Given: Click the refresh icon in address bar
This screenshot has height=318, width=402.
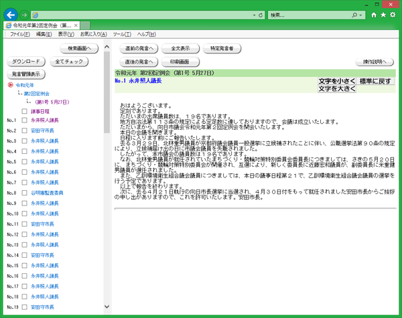Looking at the screenshot, I should pos(261,15).
